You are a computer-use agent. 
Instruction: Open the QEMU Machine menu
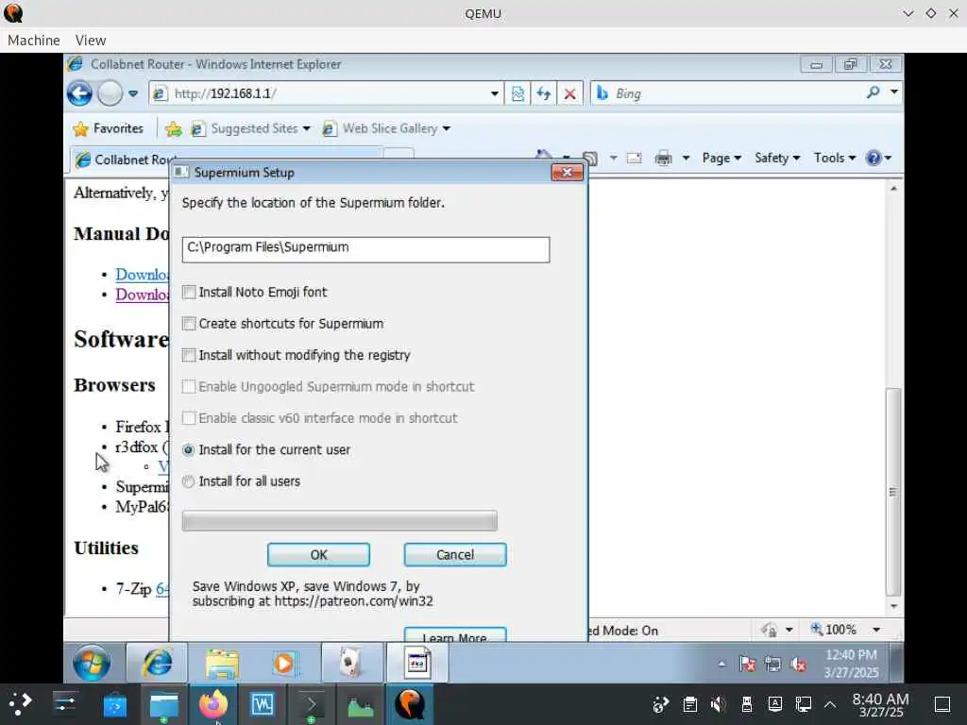34,40
